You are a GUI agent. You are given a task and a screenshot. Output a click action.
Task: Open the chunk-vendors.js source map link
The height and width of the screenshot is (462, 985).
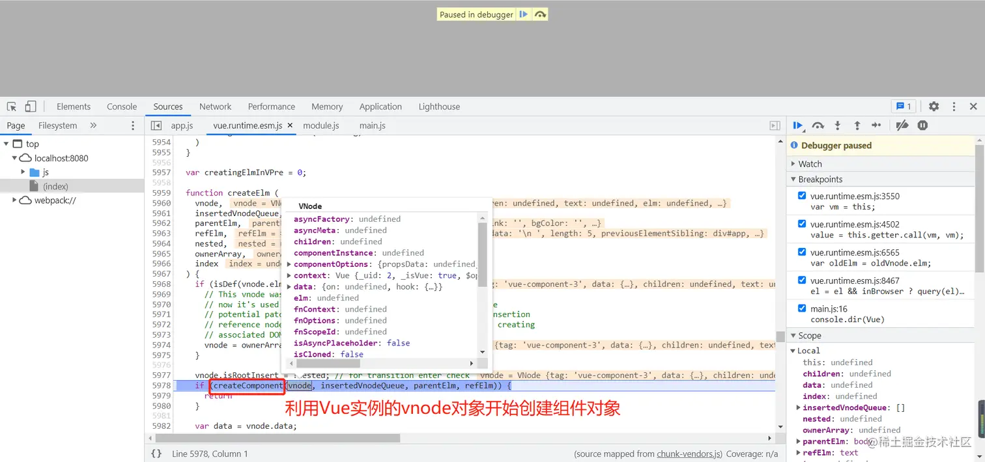click(x=689, y=454)
